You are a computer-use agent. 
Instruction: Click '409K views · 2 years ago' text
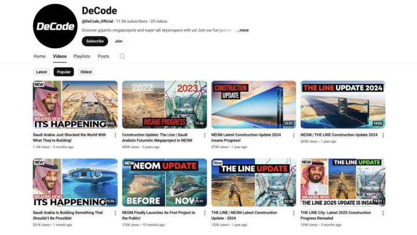pyautogui.click(x=141, y=147)
